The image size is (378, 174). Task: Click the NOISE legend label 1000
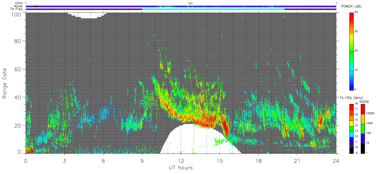coord(370,123)
